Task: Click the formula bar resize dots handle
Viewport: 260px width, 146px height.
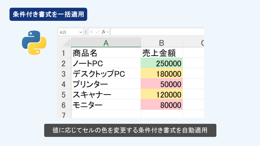Action: (86, 32)
